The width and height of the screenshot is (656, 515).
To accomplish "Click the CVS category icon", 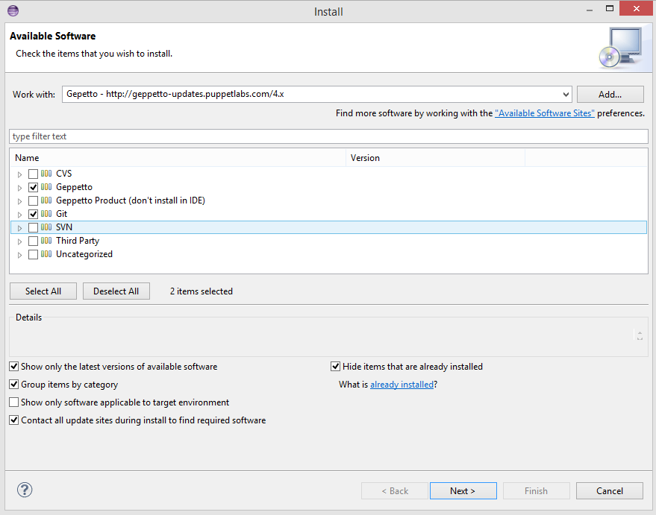I will point(46,174).
